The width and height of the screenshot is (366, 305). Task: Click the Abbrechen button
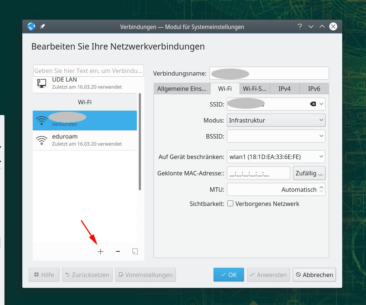[314, 275]
